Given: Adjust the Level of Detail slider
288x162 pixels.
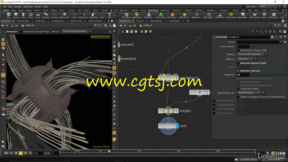Looking at the screenshot, I should click(268, 46).
